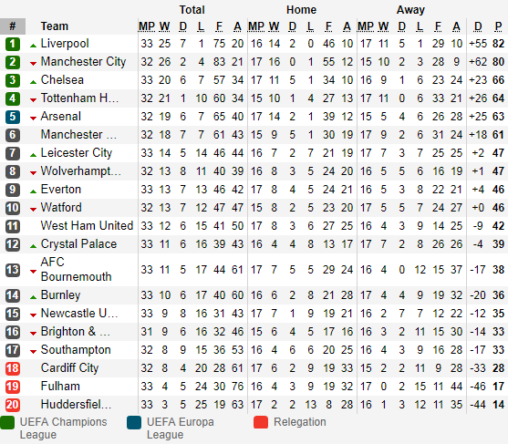Screen dimensions: 508x444
Task: Click Huddersfield's red rank 20 badge
Action: (x=13, y=405)
